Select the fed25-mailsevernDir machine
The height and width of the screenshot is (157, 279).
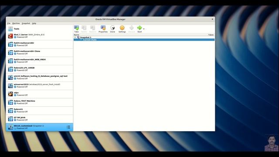[x=40, y=44]
